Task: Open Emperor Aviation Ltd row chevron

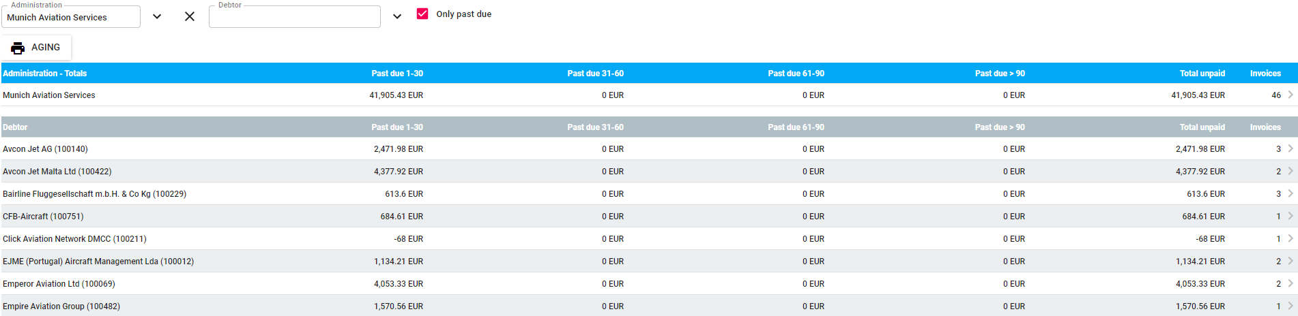Action: tap(1290, 283)
